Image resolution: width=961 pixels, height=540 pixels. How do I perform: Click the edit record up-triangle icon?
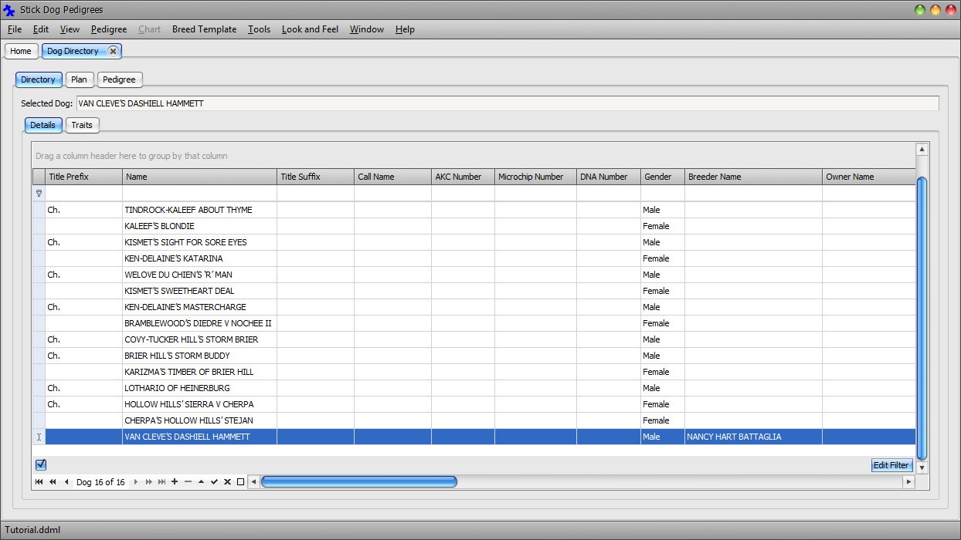201,482
